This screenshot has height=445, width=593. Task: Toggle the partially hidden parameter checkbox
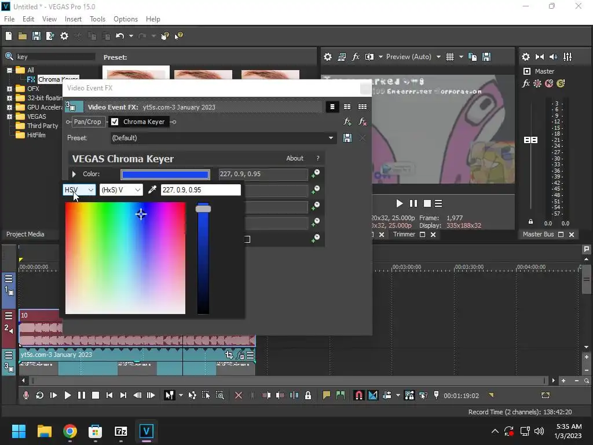247,239
